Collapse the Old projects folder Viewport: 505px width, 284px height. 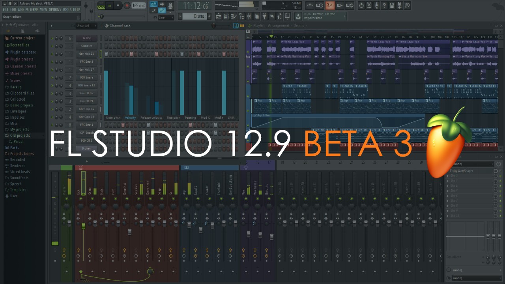[x=20, y=136]
